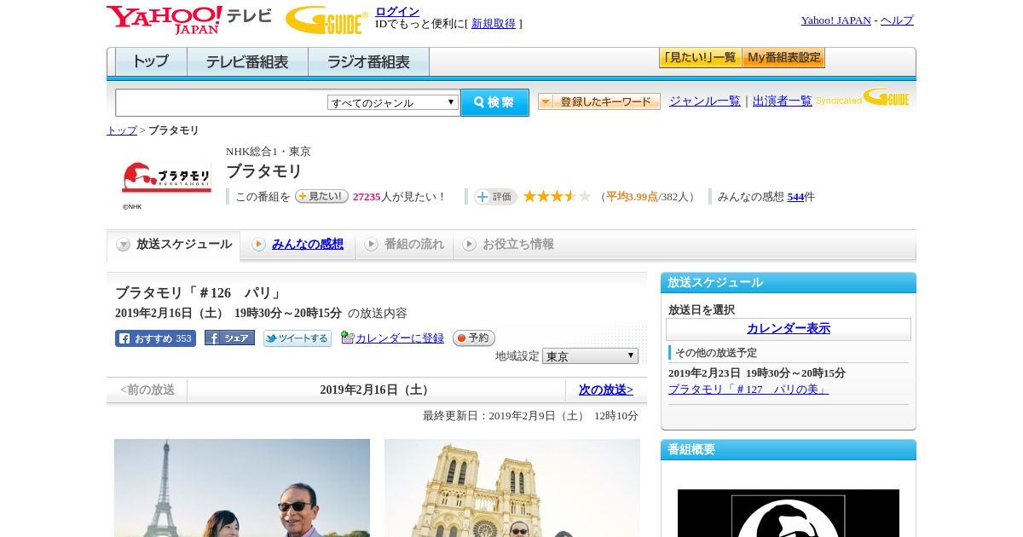The image size is (1023, 537).
Task: Click the Facebook おすすめ 353 button
Action: [155, 338]
